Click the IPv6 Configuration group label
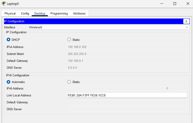Screen dimensions: 193x123 18,75
